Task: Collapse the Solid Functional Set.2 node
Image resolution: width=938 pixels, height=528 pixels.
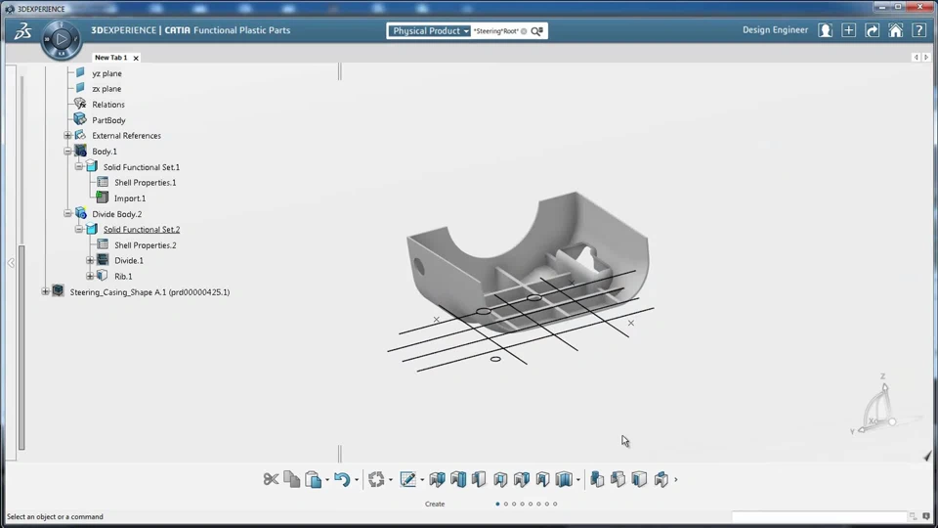Action: pyautogui.click(x=79, y=229)
